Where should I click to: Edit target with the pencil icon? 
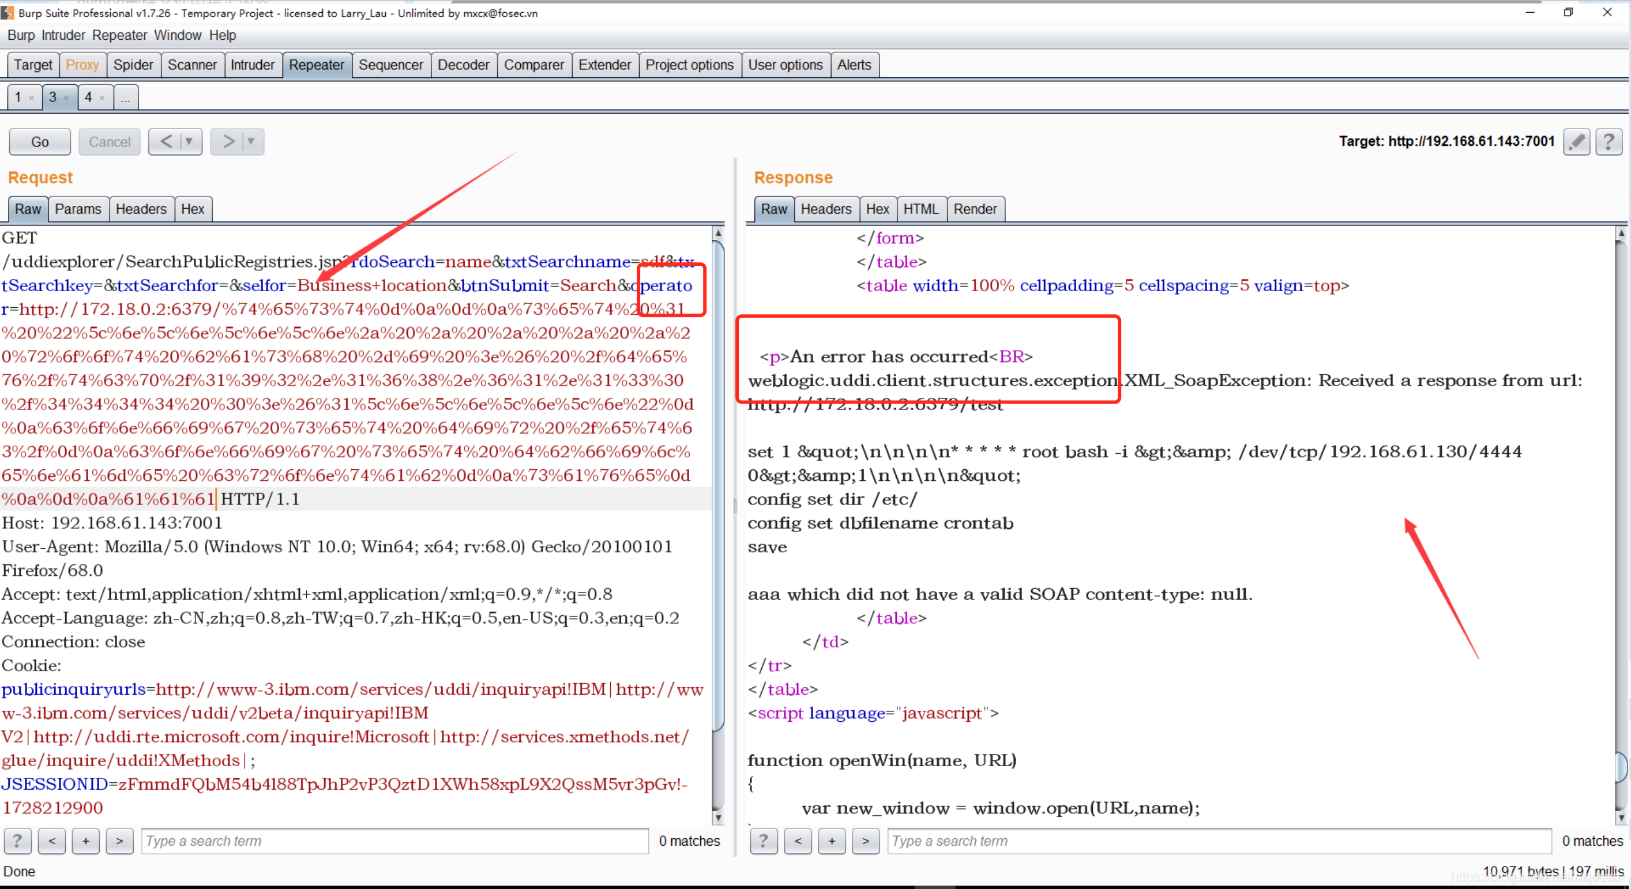pyautogui.click(x=1577, y=141)
